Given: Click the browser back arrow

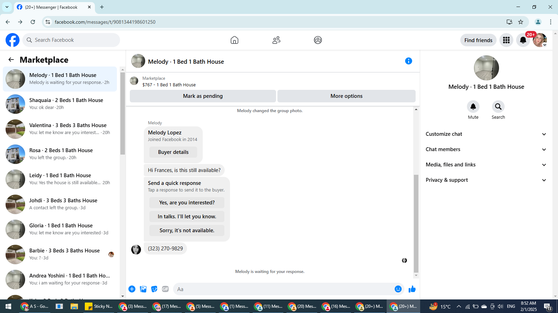Looking at the screenshot, I should [8, 22].
